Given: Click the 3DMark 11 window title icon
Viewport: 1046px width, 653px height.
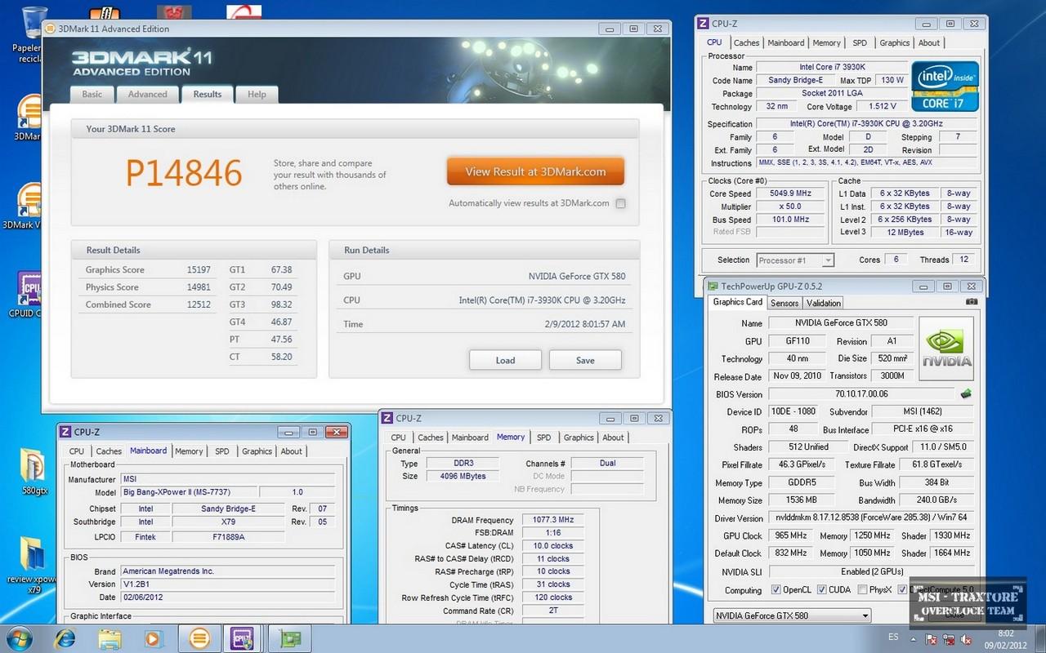Looking at the screenshot, I should [x=50, y=29].
